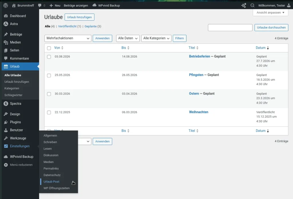Select Lesen in Einstellungen flyout
Image resolution: width=293 pixels, height=199 pixels.
coord(48,149)
